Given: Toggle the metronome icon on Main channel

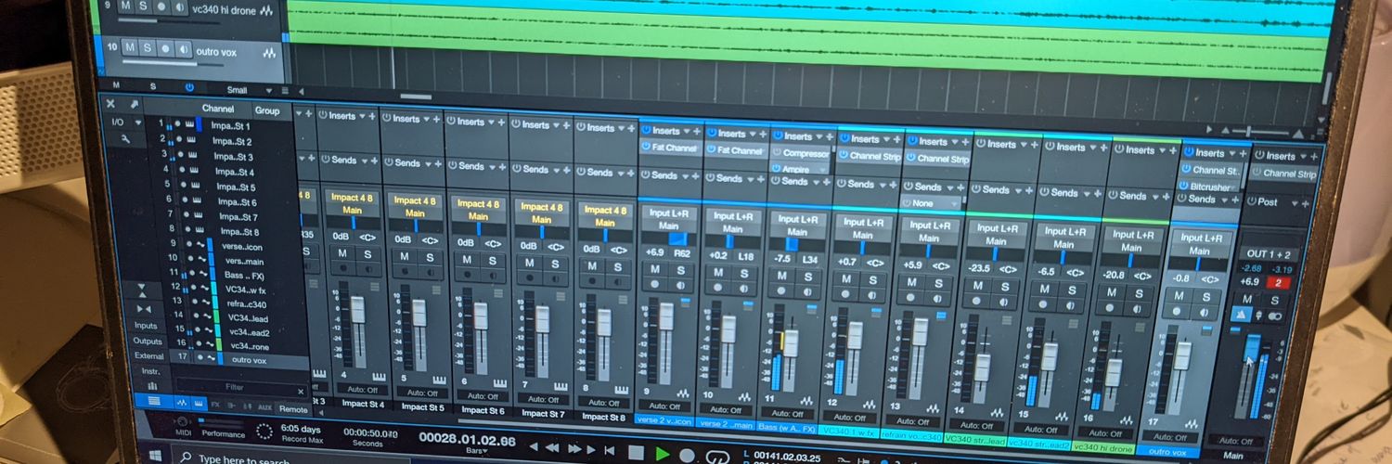Looking at the screenshot, I should coord(1240,316).
